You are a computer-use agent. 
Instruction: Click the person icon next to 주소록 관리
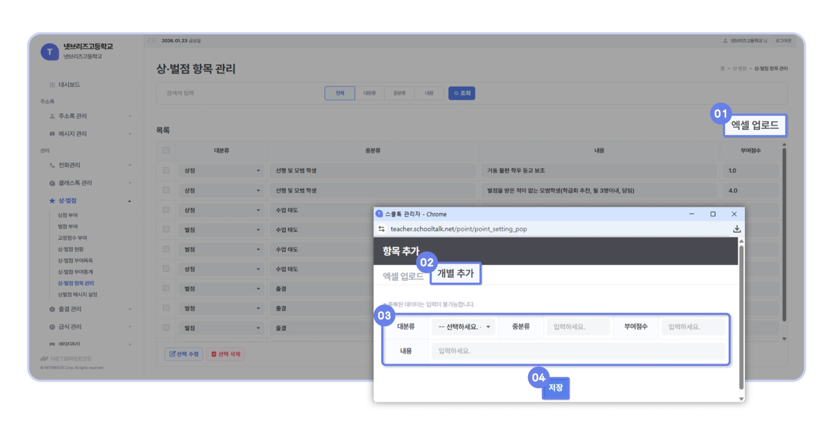point(52,116)
